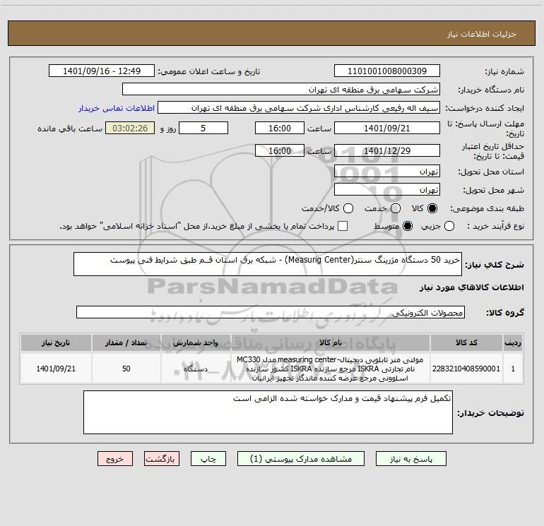Open the اطلاعات تماس خریدار link
Image resolution: width=544 pixels, height=526 pixels.
point(117,108)
